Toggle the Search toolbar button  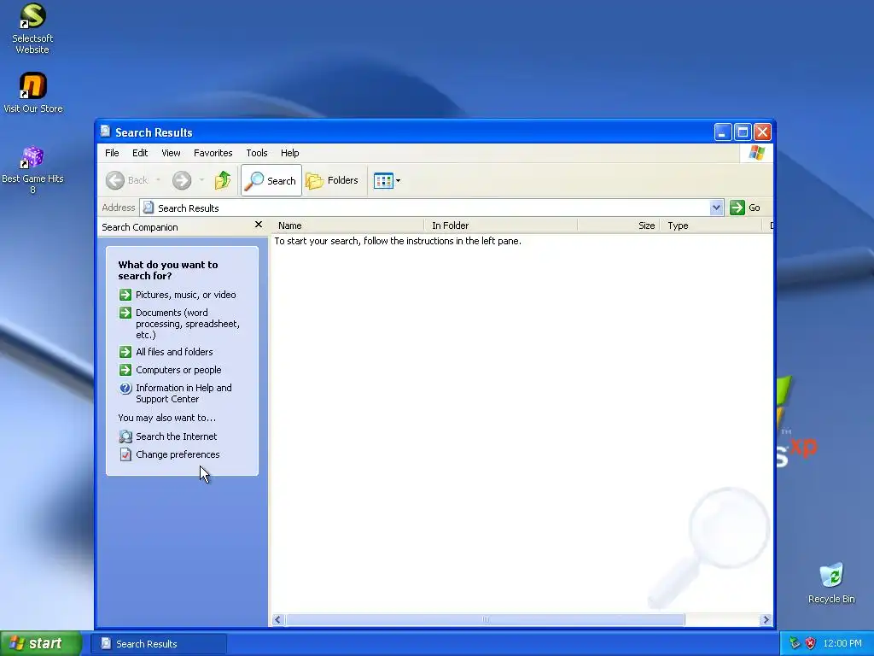(271, 180)
